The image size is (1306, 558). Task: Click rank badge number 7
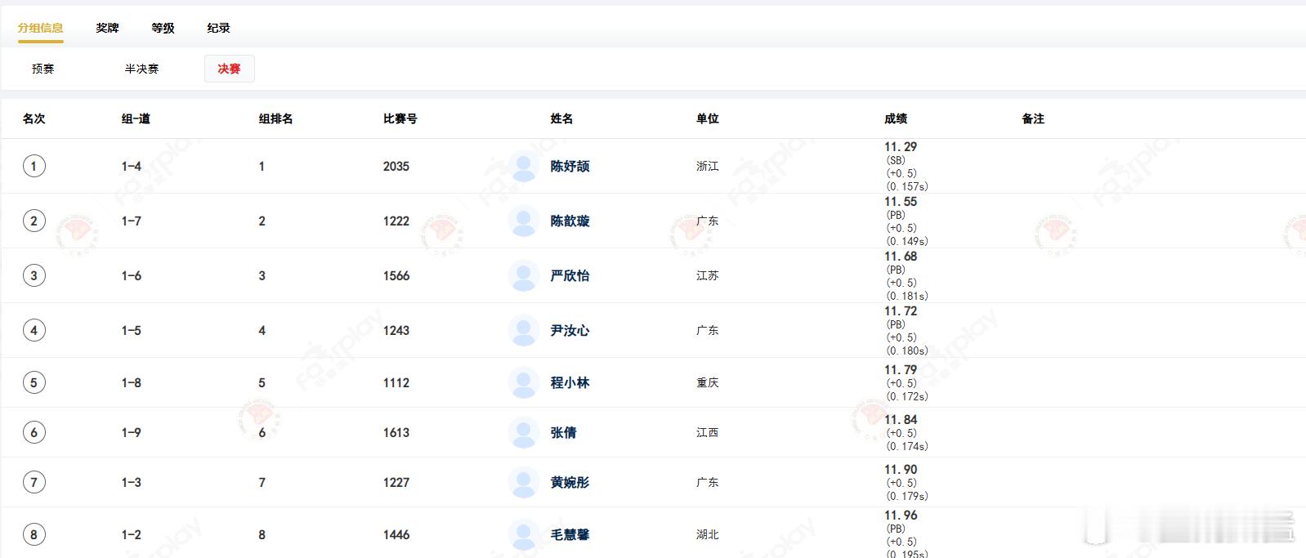(x=34, y=482)
